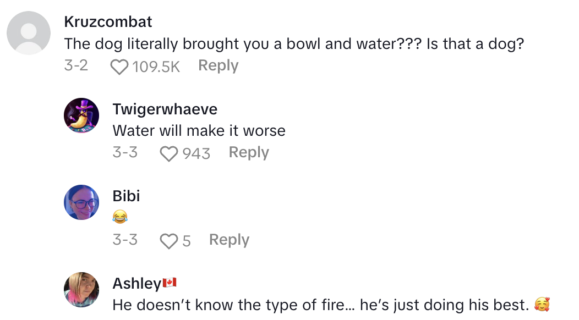Heart Bibi's laughing emoji reply
The image size is (579, 320).
(x=168, y=241)
